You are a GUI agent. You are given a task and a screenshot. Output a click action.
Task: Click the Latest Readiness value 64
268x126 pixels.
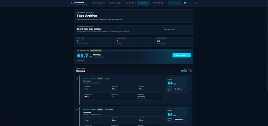[x=159, y=41]
